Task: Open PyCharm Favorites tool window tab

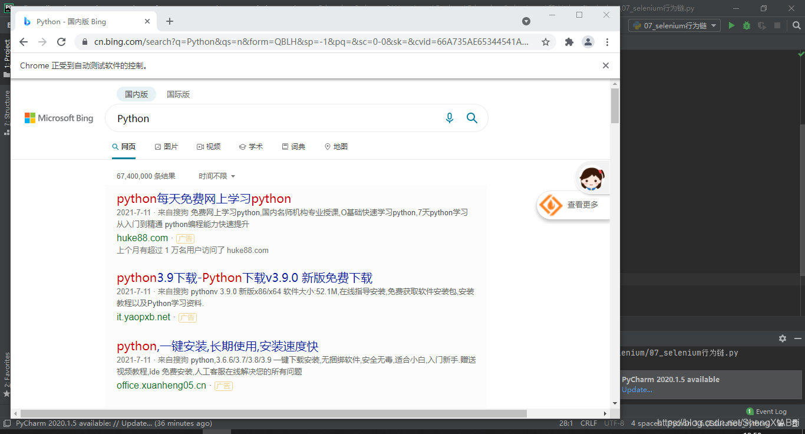Action: [x=6, y=374]
